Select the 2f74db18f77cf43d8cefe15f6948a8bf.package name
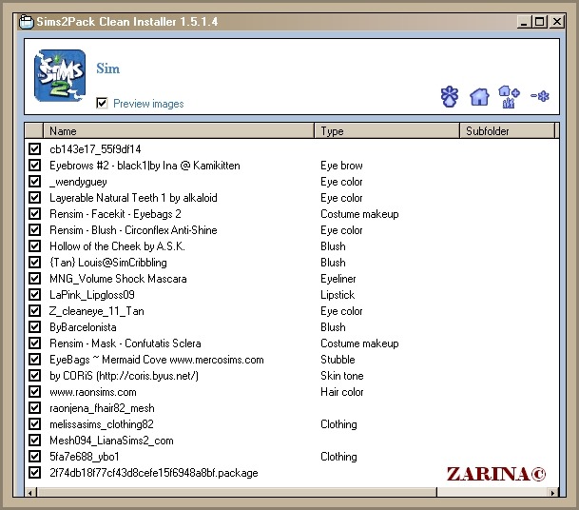 154,473
